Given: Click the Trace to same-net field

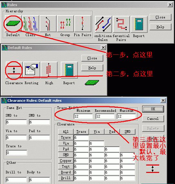Looking at the screenshot, I should coord(16,153).
